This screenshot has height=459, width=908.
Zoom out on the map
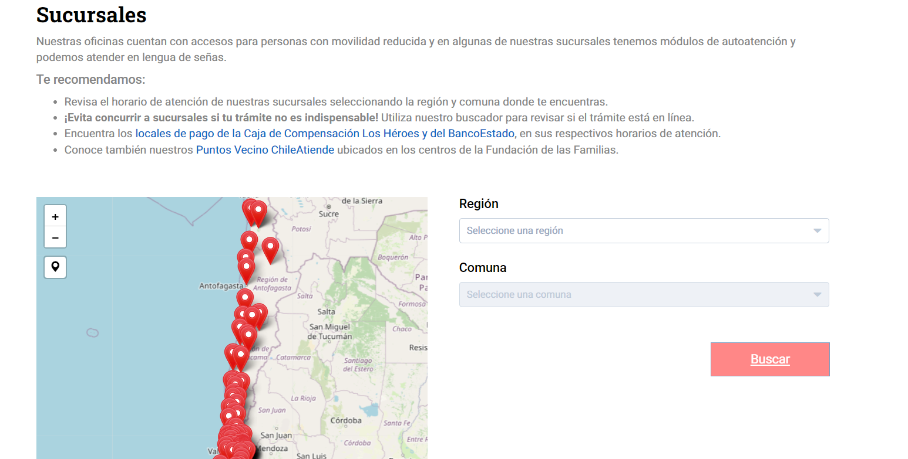point(55,237)
